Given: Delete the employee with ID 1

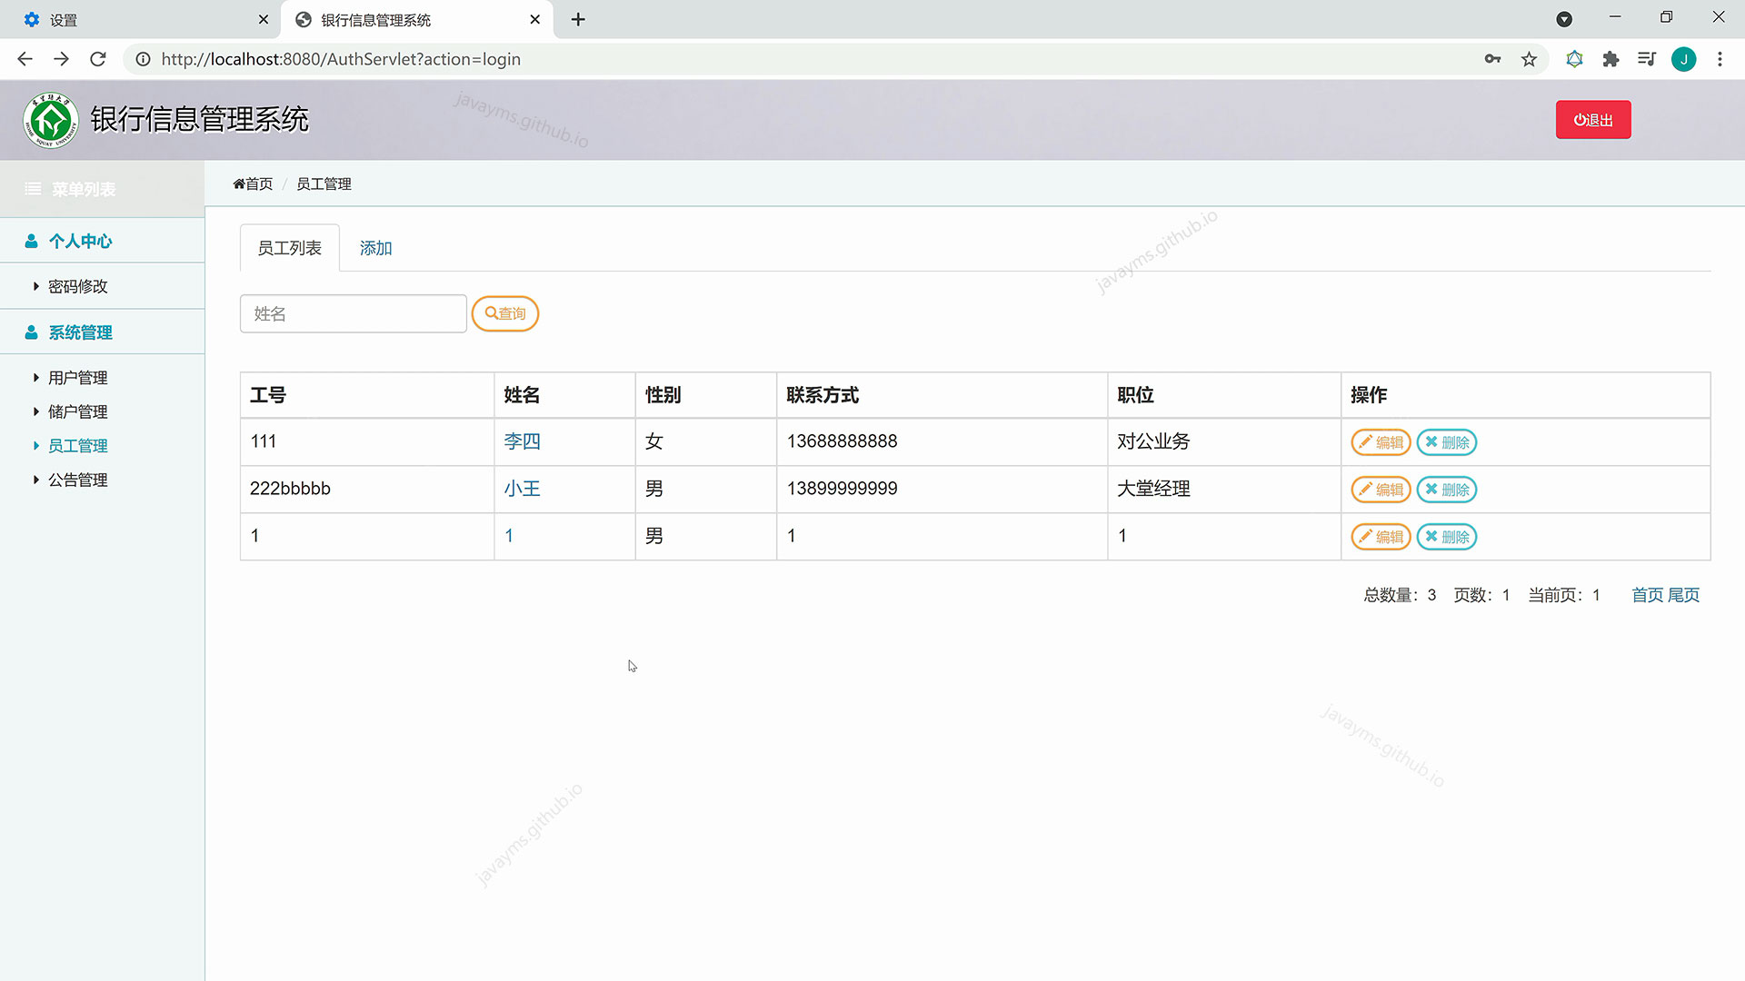Looking at the screenshot, I should click(1446, 537).
